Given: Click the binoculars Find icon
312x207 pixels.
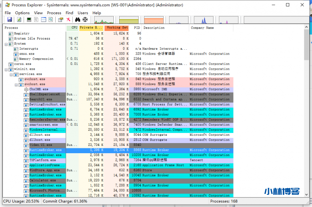Looking at the screenshot, I should coord(77,20).
